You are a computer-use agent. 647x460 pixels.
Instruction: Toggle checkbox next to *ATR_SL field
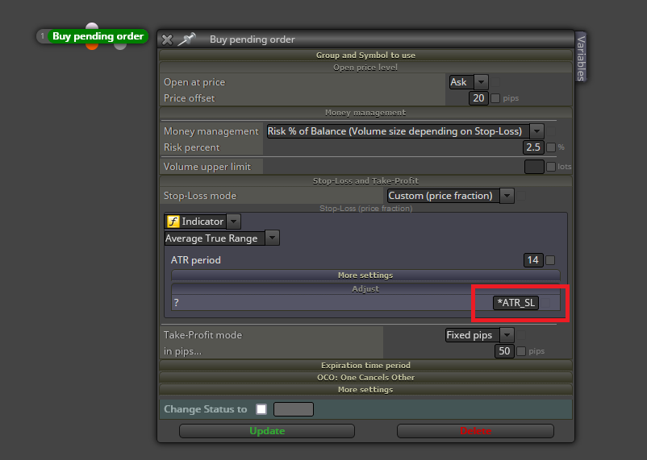(x=546, y=303)
